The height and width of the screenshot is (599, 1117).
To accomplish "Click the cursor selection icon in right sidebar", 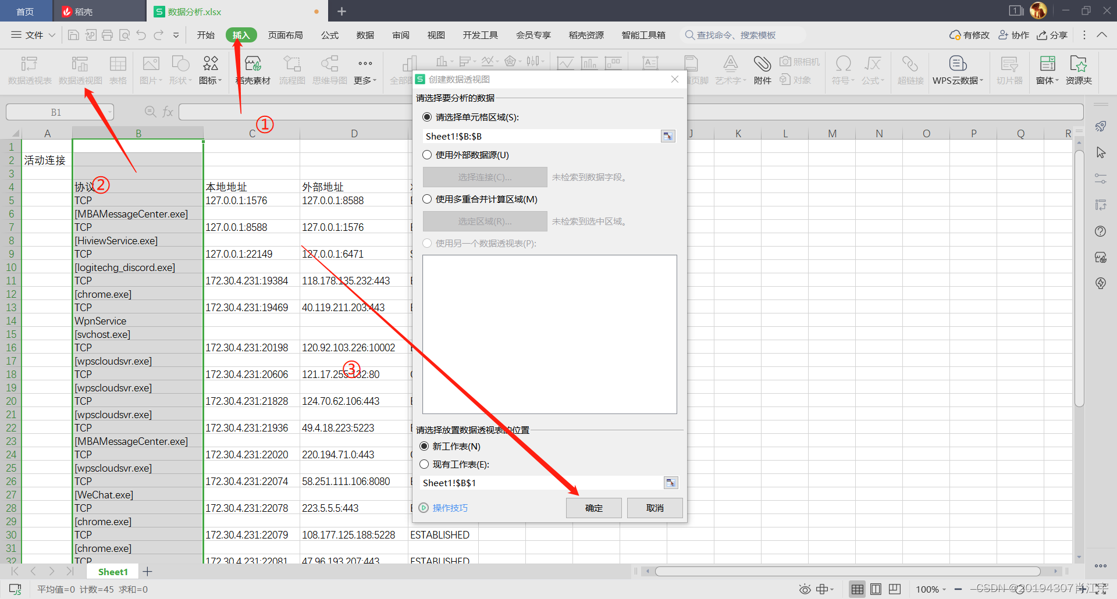I will (x=1100, y=152).
